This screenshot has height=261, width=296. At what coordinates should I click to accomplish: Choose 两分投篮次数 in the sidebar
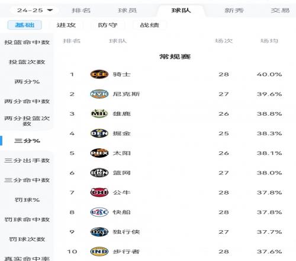27,121
